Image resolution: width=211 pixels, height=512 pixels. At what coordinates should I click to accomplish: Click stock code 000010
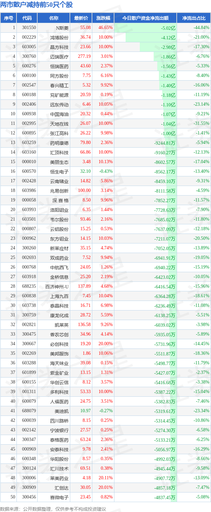29,162
